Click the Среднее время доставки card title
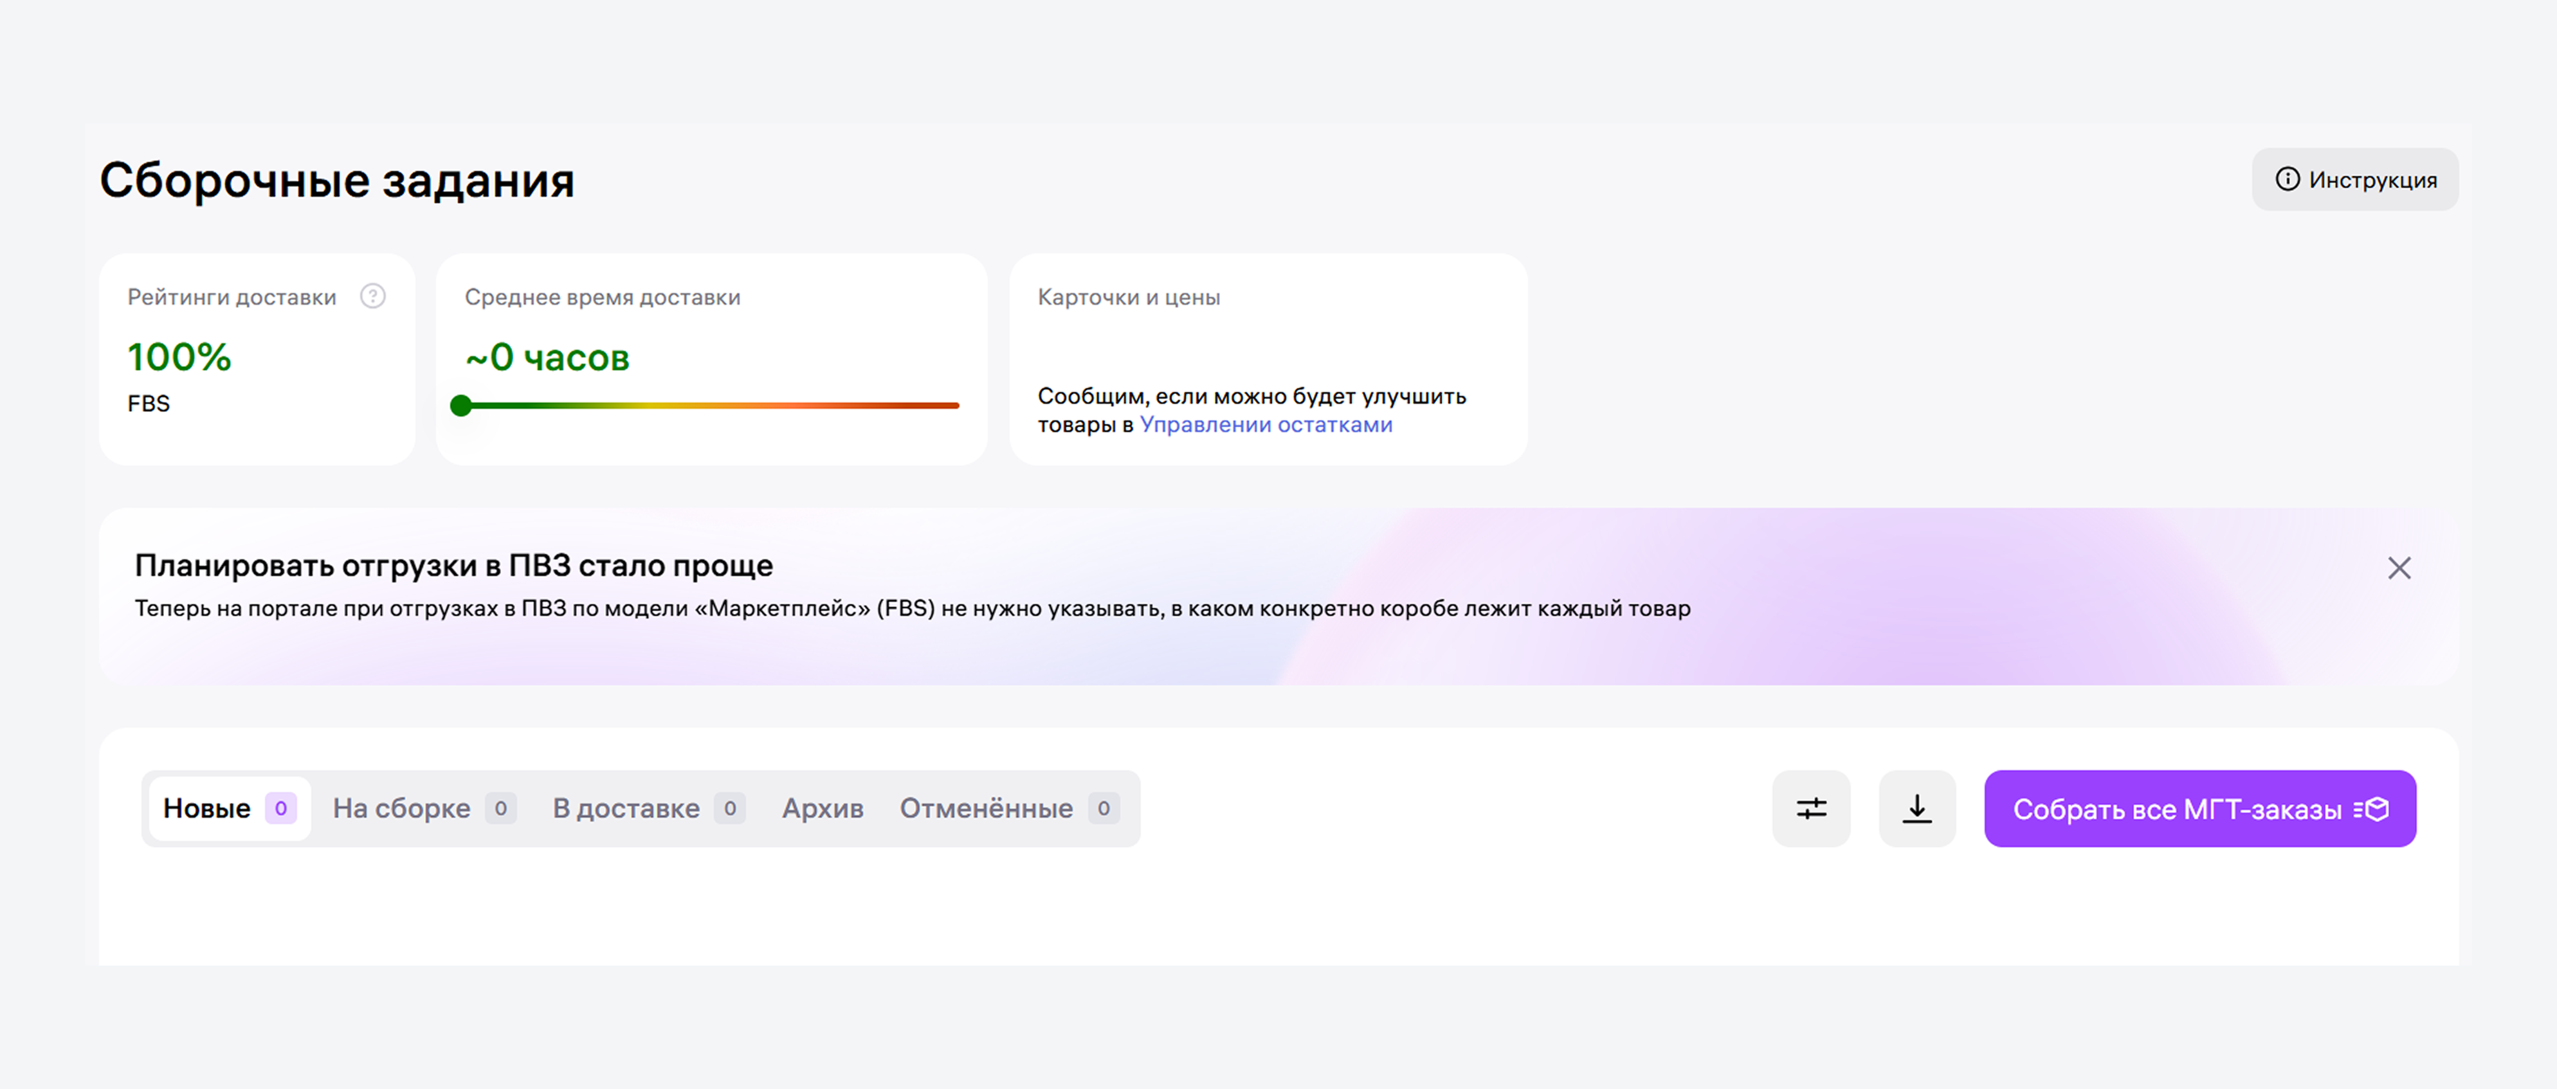 point(603,298)
